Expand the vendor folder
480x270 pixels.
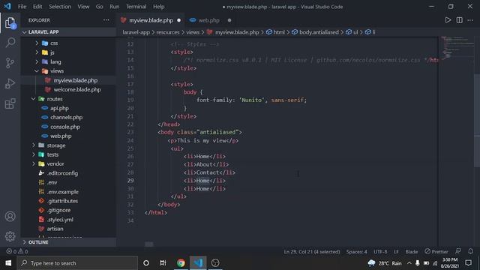(x=68, y=163)
